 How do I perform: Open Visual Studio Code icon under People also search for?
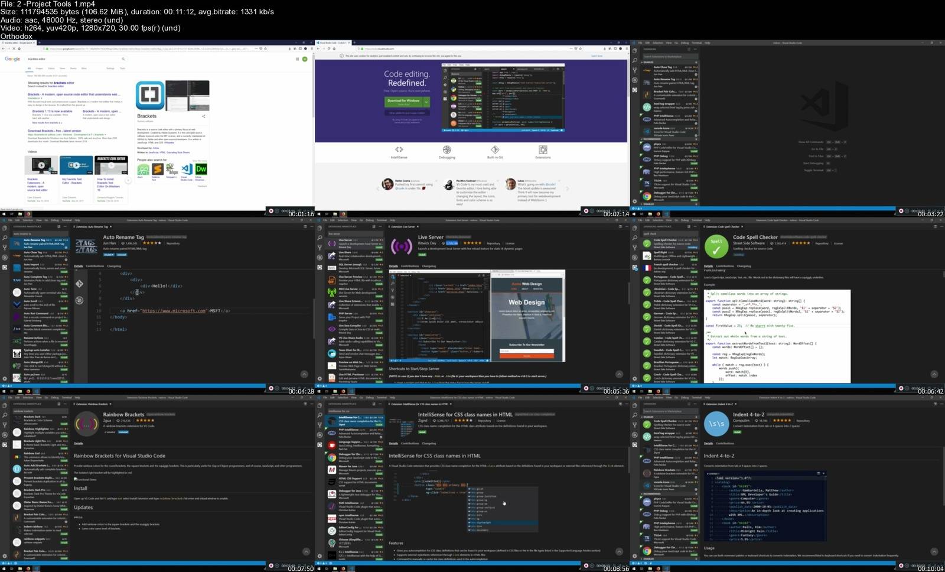pos(187,170)
